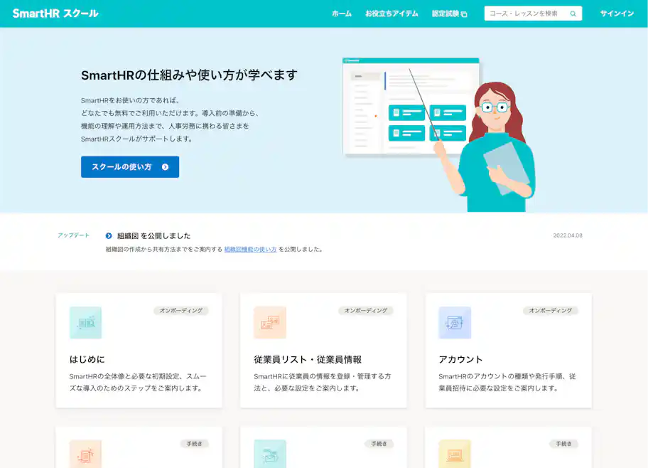Click the 従業員リスト・従業員情報 card icon
Screen dimensions: 648x468
coord(270,322)
